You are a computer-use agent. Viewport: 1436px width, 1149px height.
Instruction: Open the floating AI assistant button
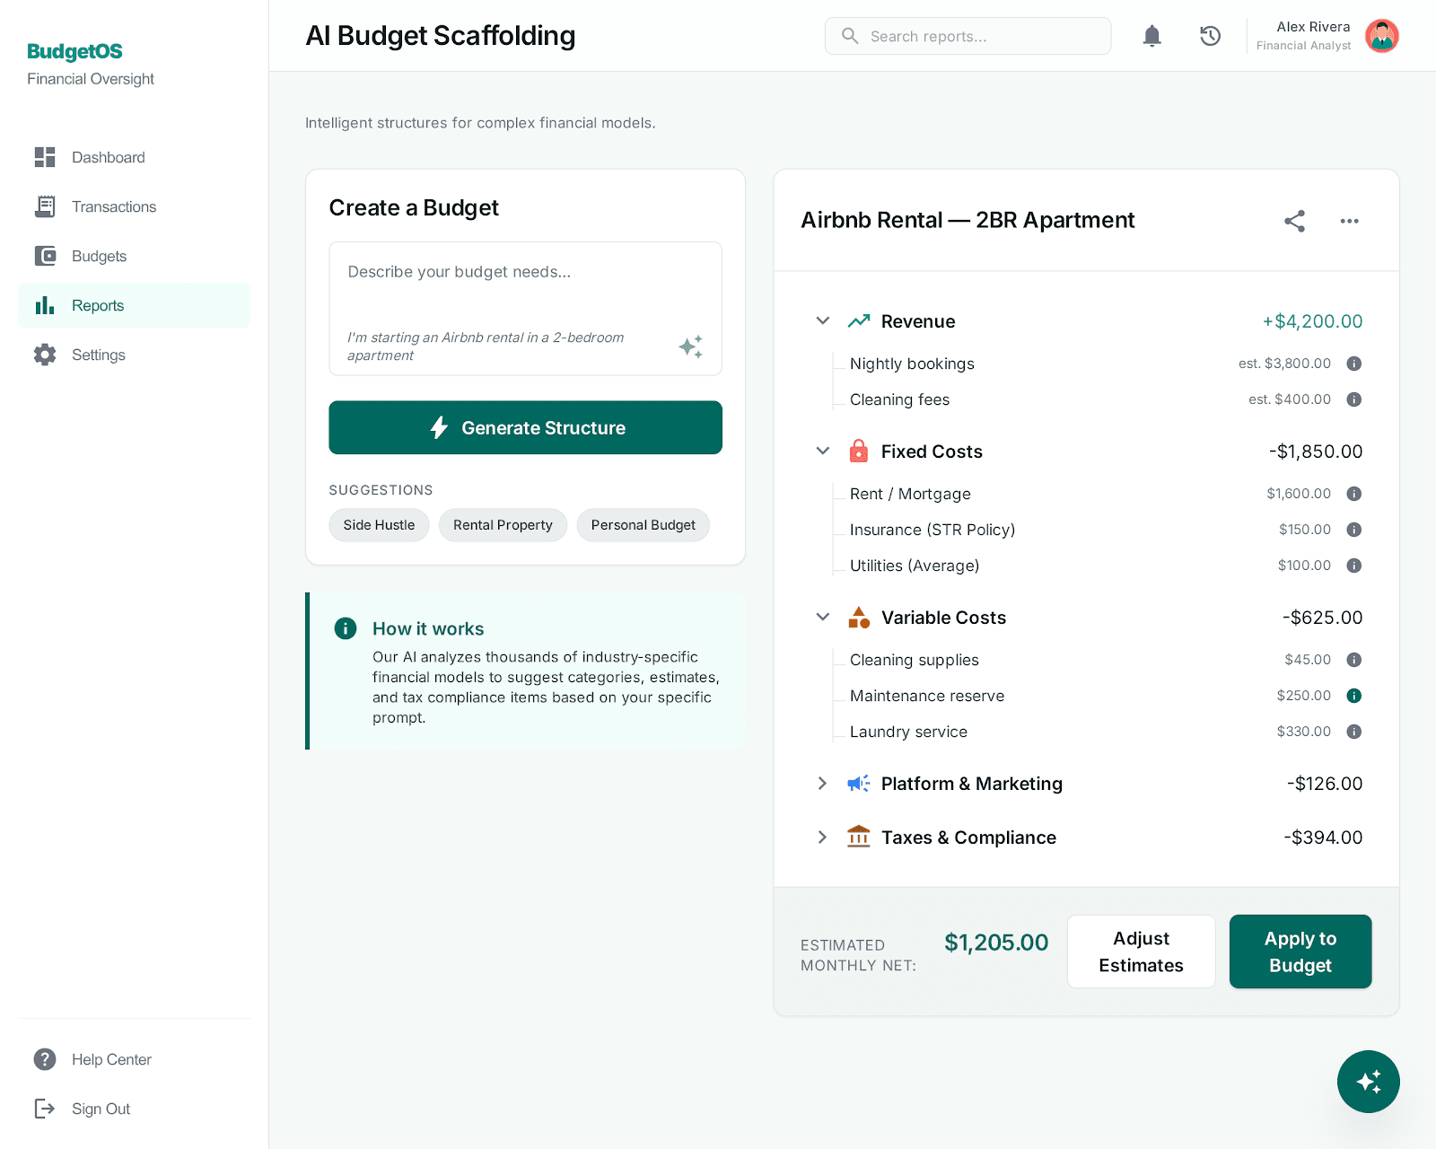(x=1368, y=1082)
